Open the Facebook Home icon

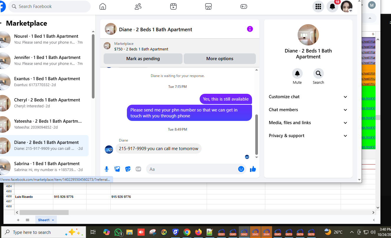102,6
